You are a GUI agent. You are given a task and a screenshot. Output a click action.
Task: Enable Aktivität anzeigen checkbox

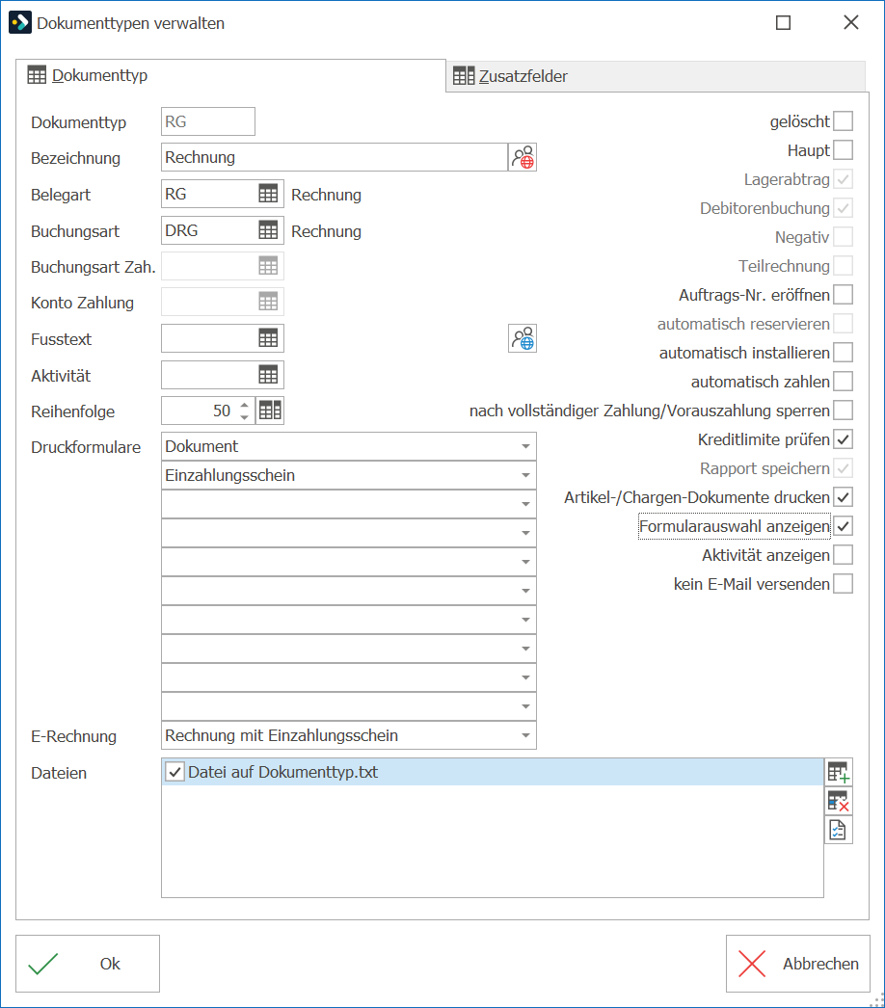click(844, 555)
